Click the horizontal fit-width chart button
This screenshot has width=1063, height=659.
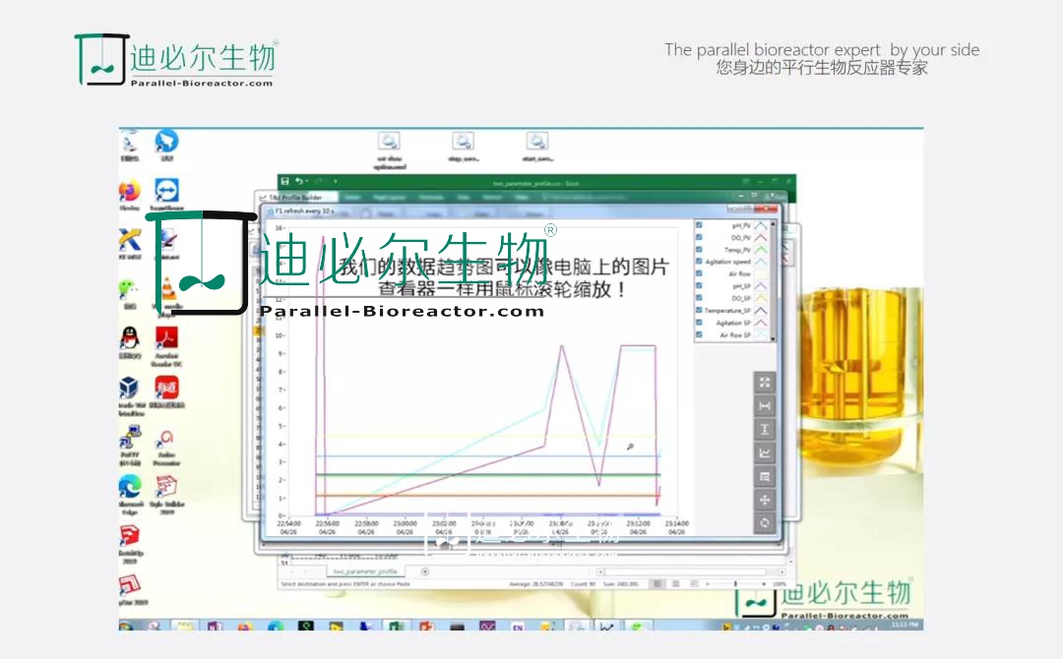pyautogui.click(x=765, y=405)
